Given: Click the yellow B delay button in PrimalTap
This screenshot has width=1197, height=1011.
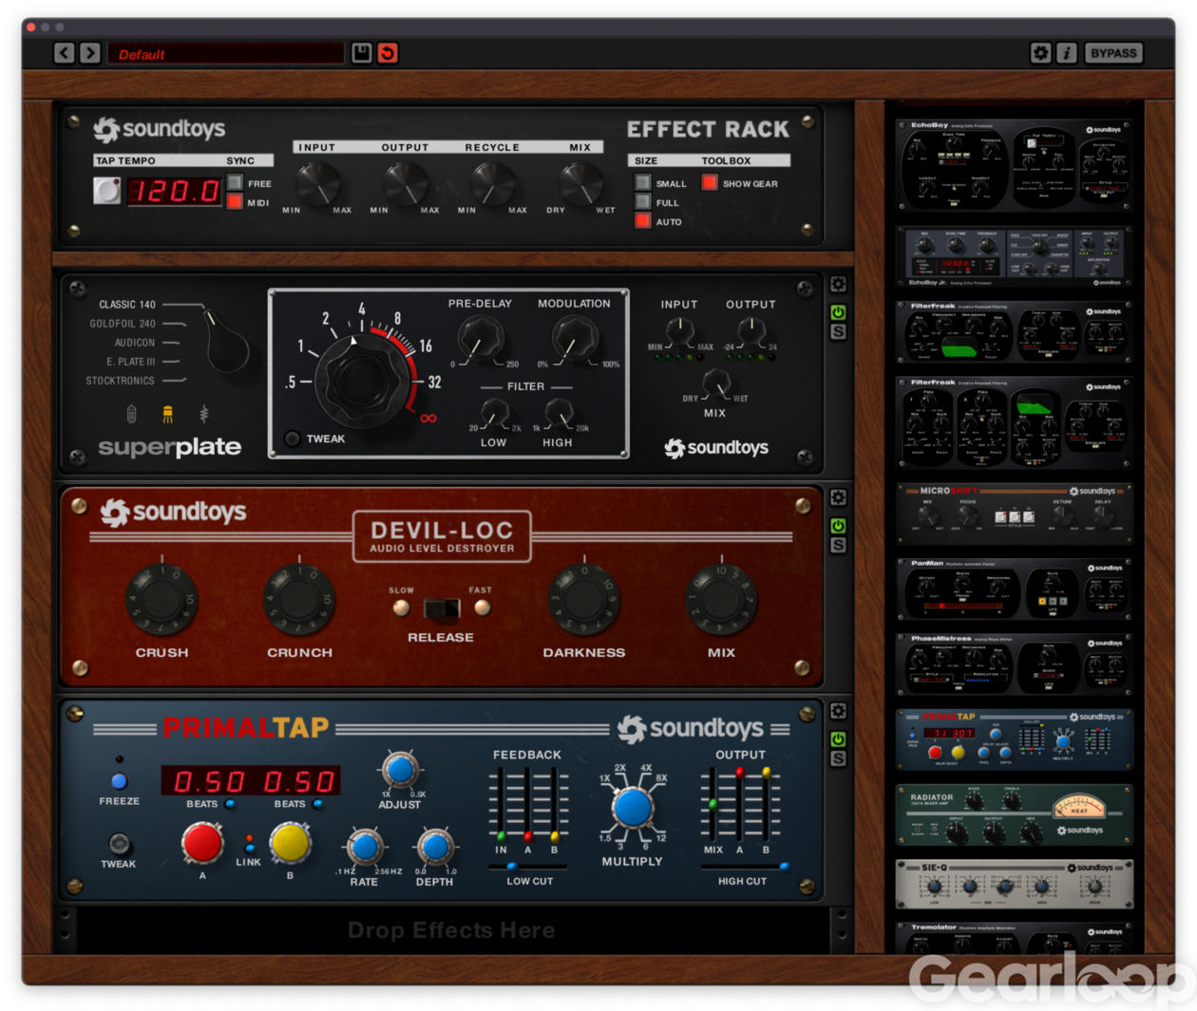Looking at the screenshot, I should click(290, 843).
